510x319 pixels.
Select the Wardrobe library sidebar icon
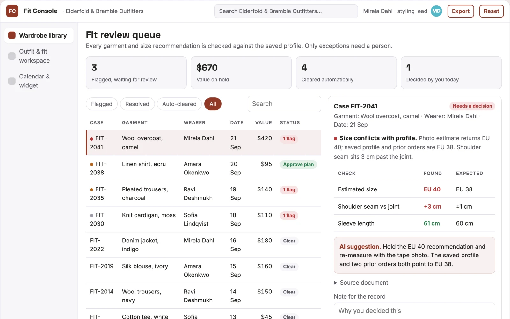(12, 35)
